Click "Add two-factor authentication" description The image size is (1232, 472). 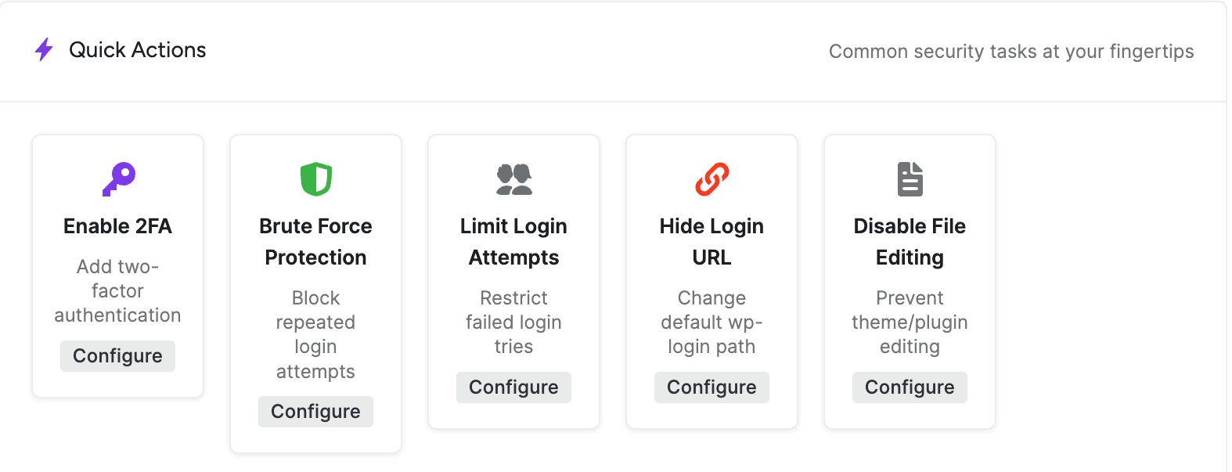tap(117, 291)
